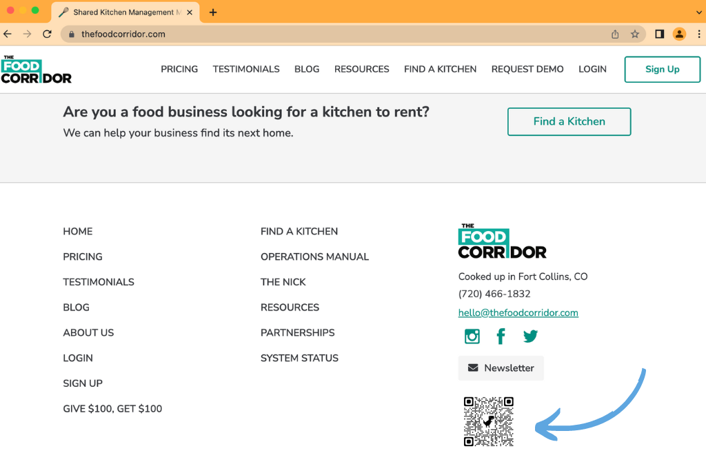Open the tab search chevron

click(x=699, y=12)
